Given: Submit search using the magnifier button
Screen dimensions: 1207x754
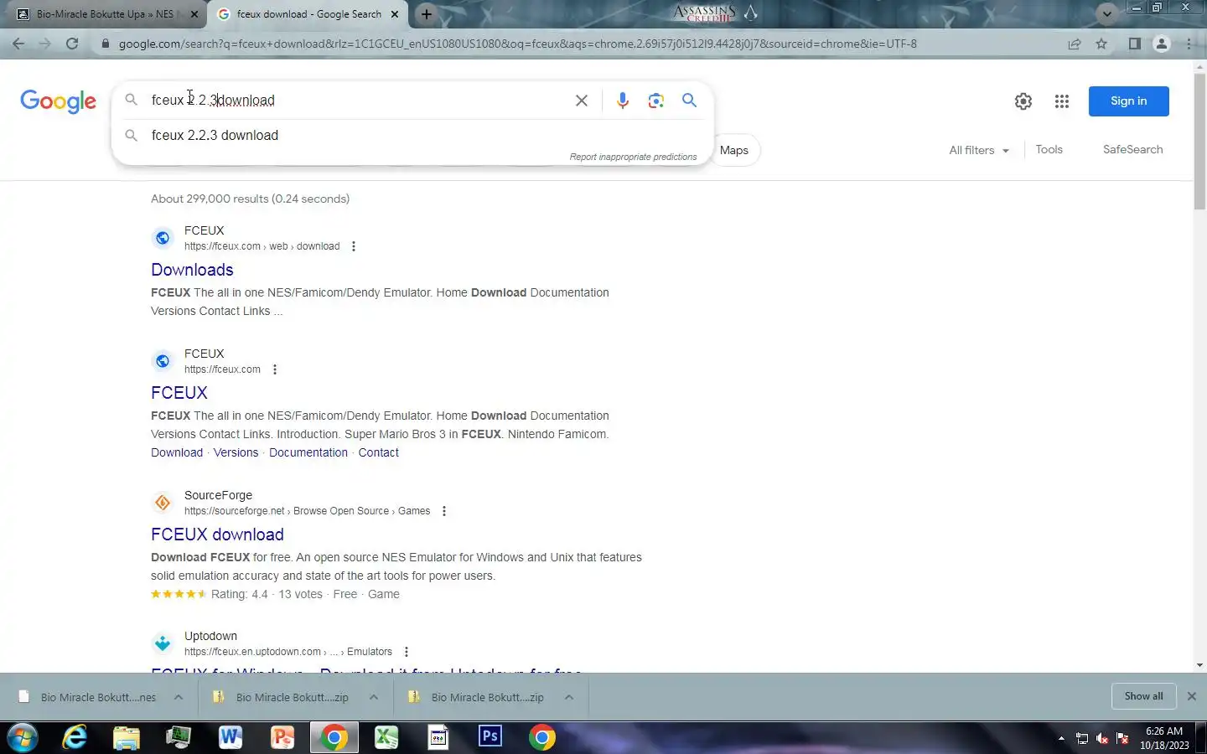Looking at the screenshot, I should pyautogui.click(x=689, y=101).
